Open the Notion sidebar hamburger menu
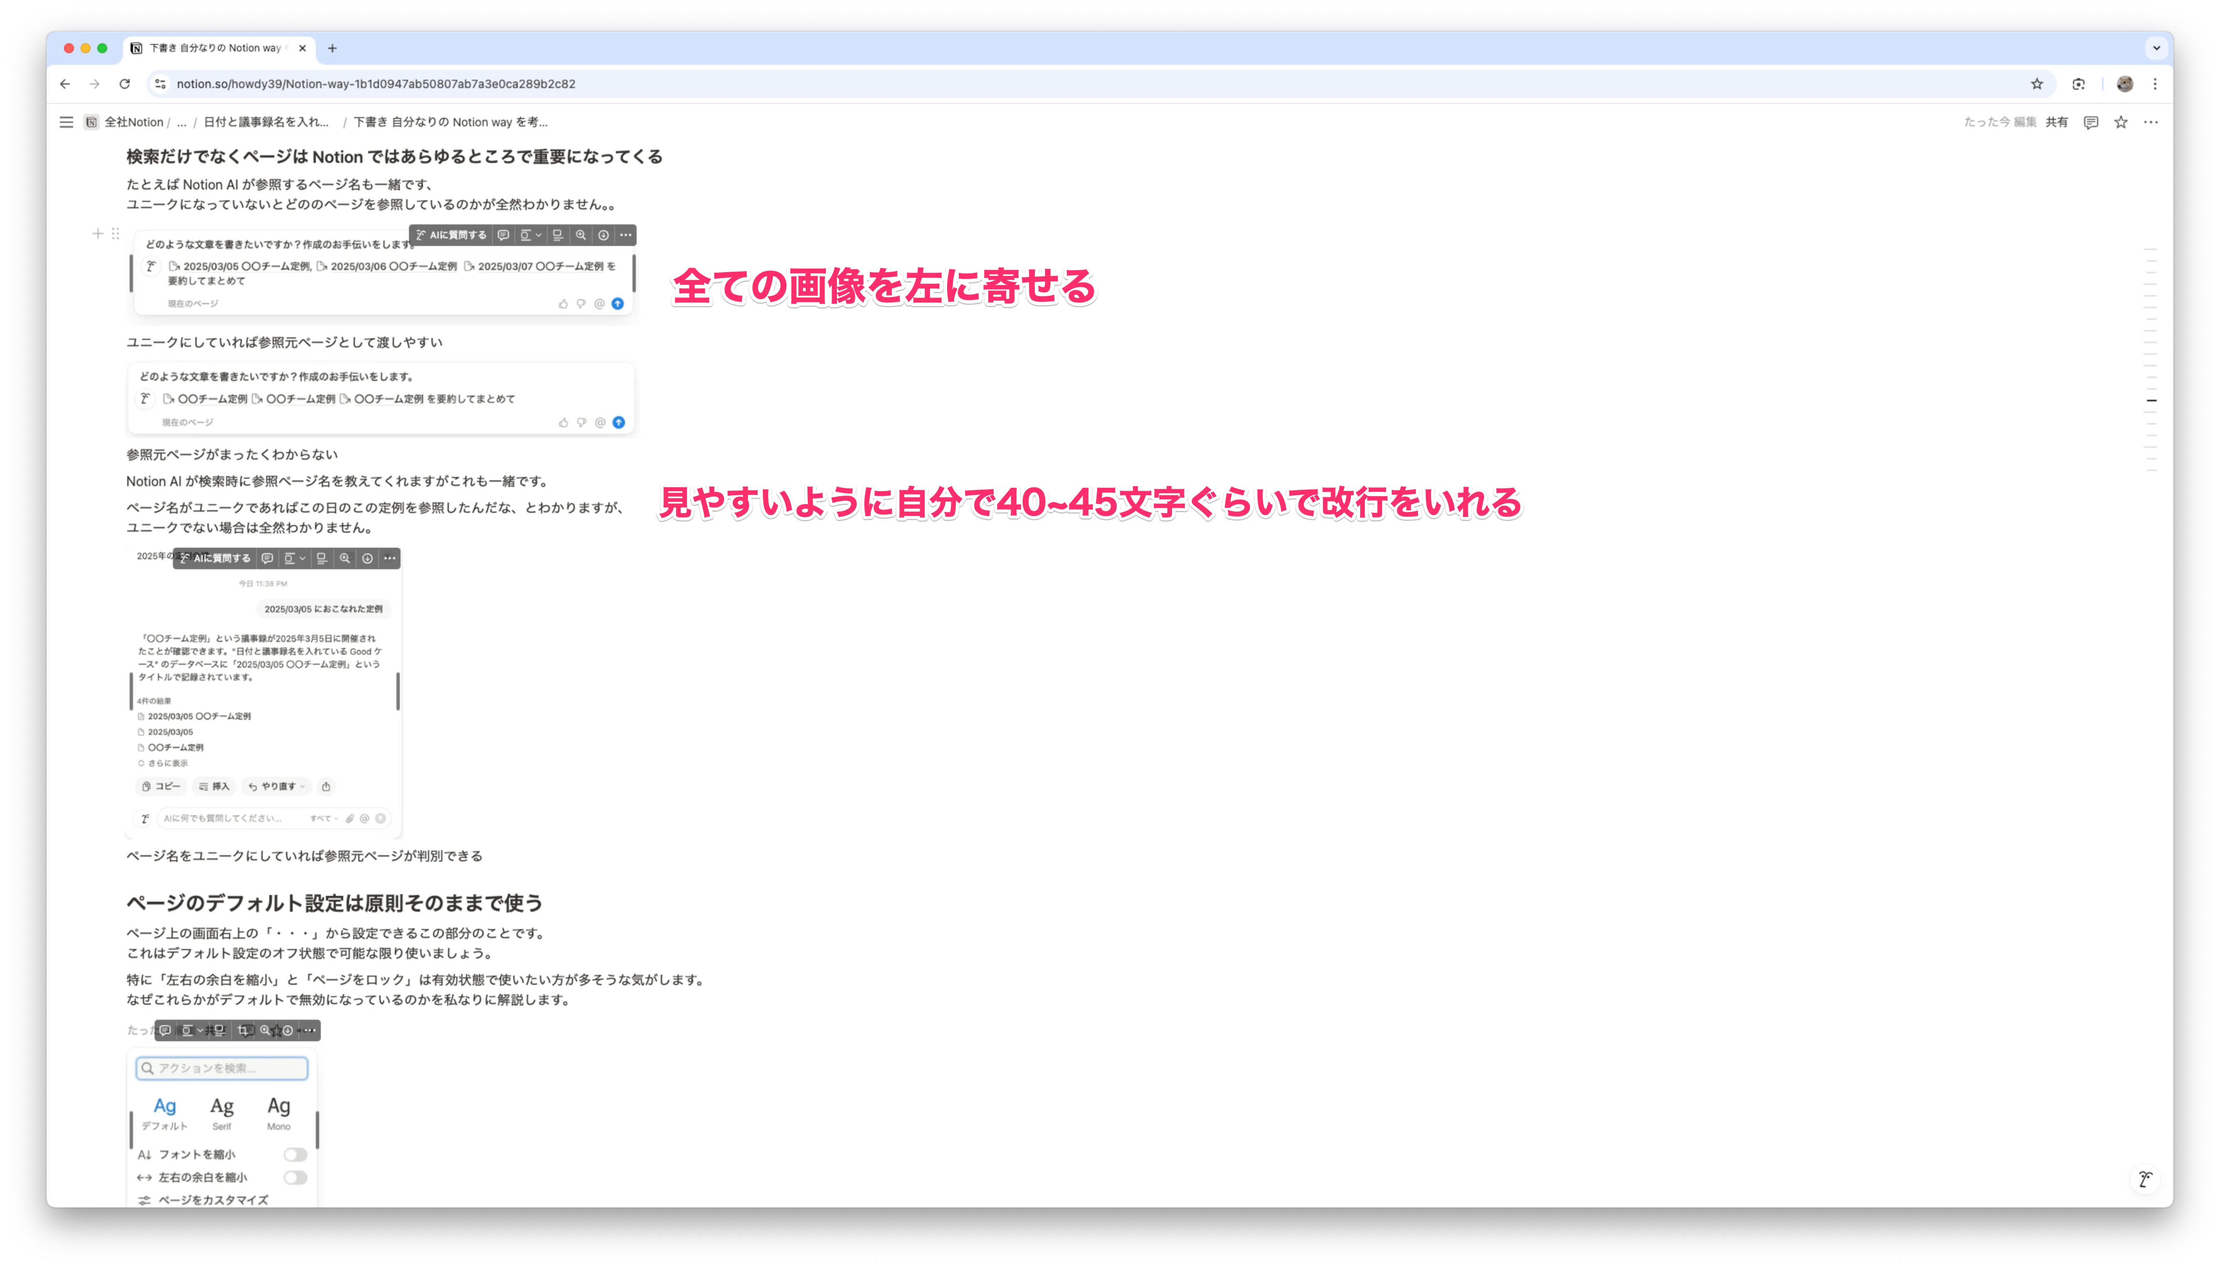2220x1269 pixels. coord(66,122)
